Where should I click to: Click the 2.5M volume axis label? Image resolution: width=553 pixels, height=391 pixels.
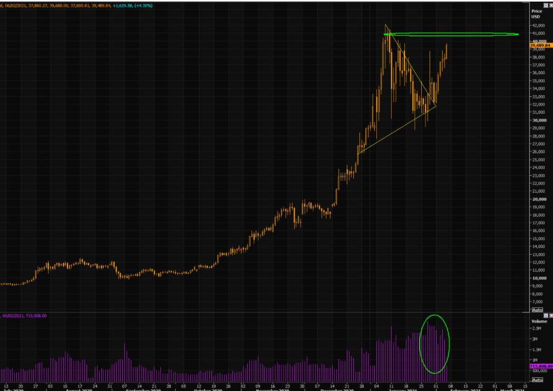point(537,328)
